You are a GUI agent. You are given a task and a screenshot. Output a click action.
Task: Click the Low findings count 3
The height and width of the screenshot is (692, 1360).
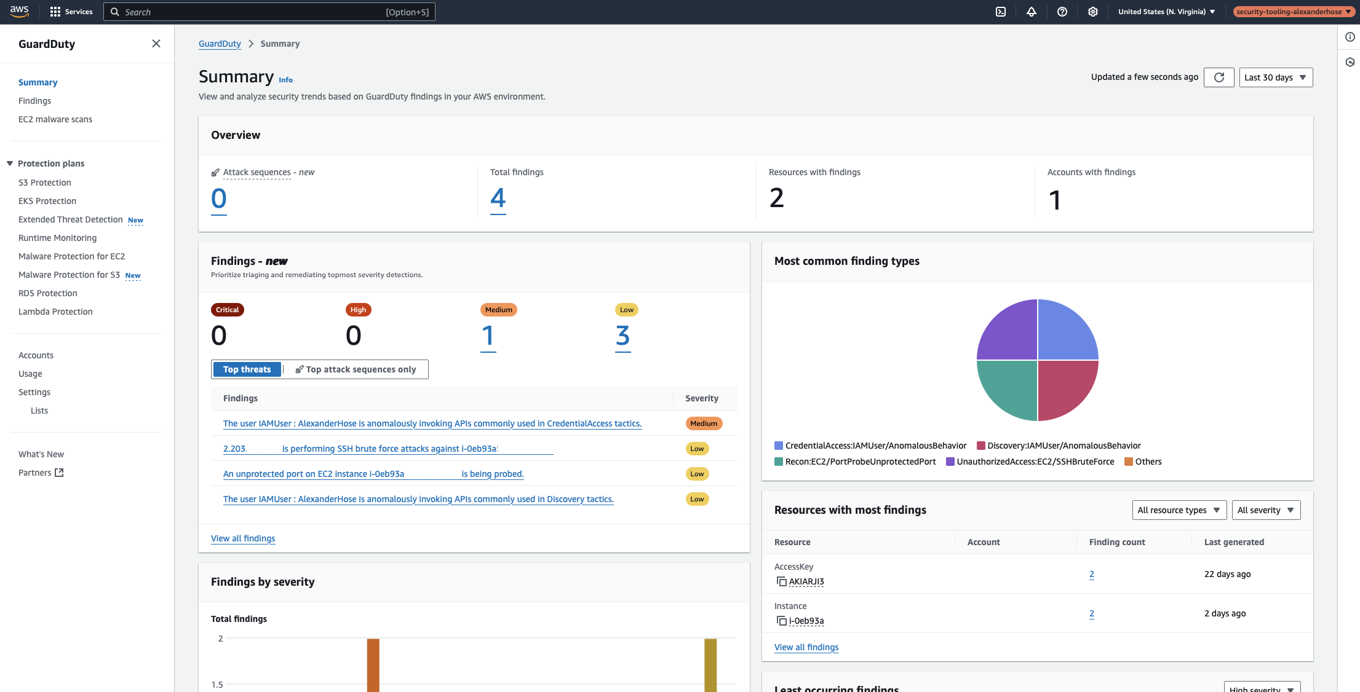[x=622, y=336]
